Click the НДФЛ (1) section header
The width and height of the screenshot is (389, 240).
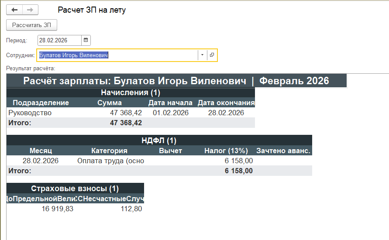(159, 140)
